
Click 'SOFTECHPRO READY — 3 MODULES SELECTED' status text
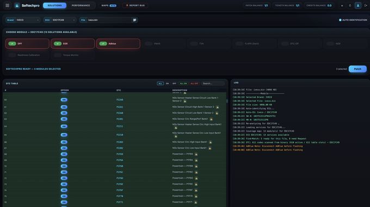33,69
